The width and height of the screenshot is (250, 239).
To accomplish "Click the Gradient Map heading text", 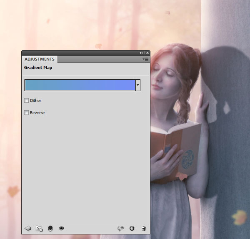I will coord(38,68).
